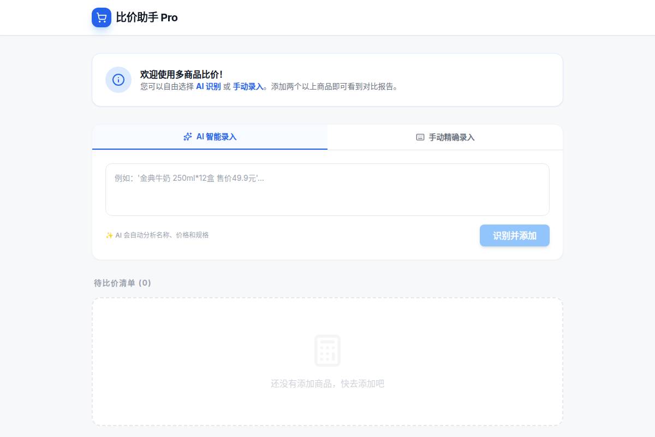Screen dimensions: 655x437
Task: Click the 比价助手 Pro title
Action: pos(147,17)
